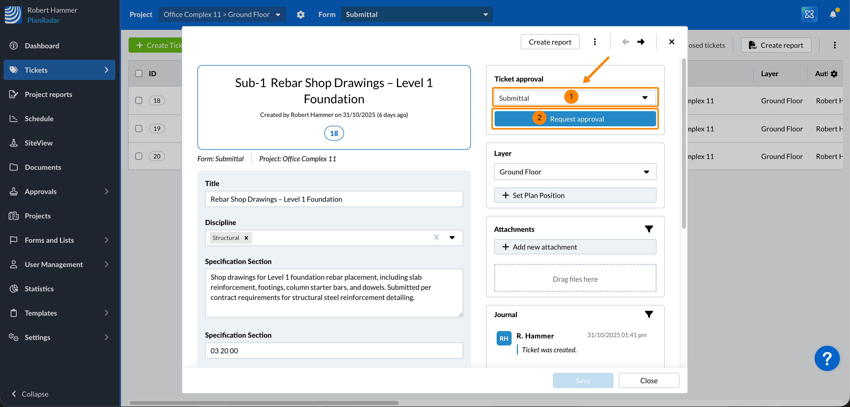Image resolution: width=850 pixels, height=407 pixels.
Task: Click the Title input field
Action: click(x=334, y=199)
